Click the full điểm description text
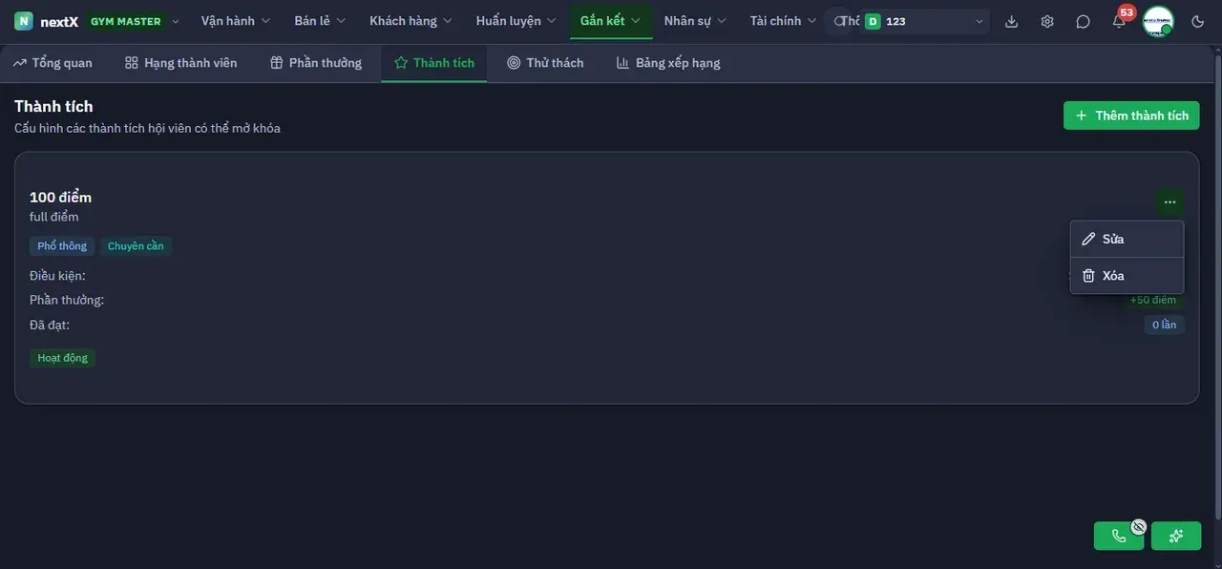The width and height of the screenshot is (1222, 569). pyautogui.click(x=54, y=217)
